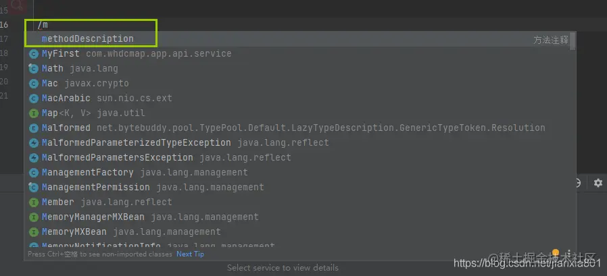The image size is (607, 276).
Task: Click the Malformed enum icon
Action: coord(34,128)
